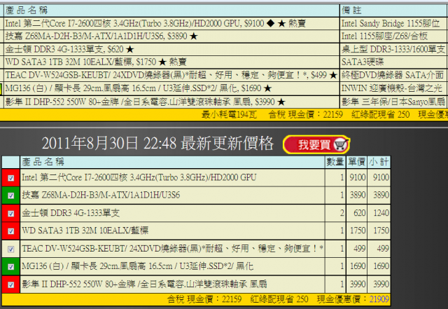
Task: Uncheck the WD SATA3 1TB checkbox
Action: (11, 231)
